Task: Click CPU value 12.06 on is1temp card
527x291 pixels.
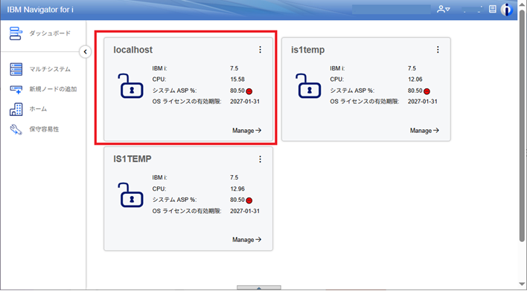Action: click(415, 79)
